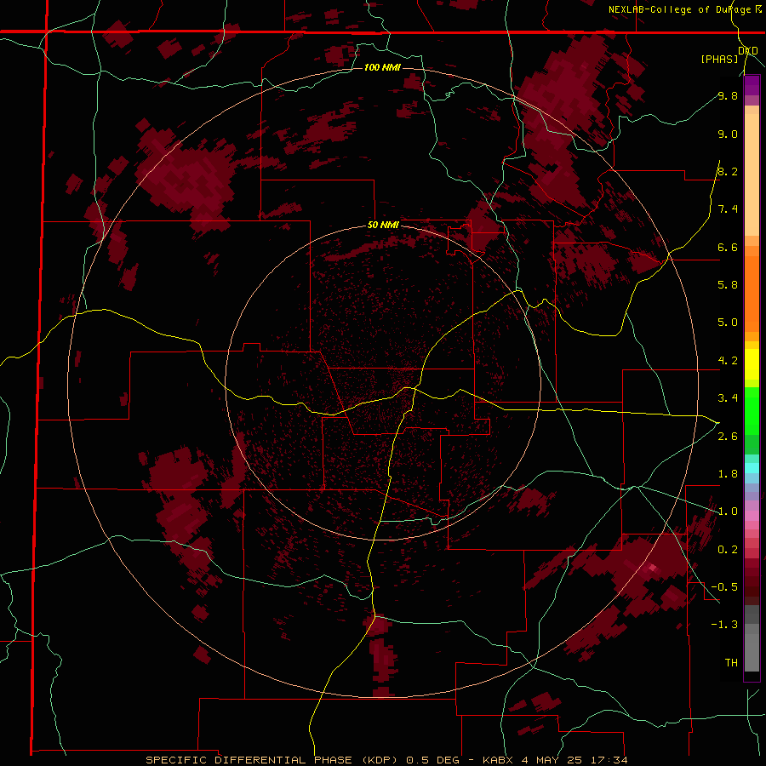766x766 pixels.
Task: Select the yellow band near 4.2
Action: click(752, 364)
